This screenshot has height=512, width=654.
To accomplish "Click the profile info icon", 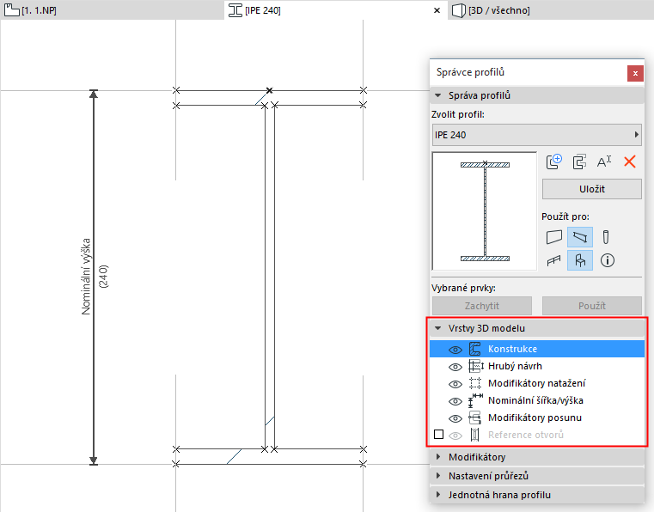I will click(x=608, y=260).
